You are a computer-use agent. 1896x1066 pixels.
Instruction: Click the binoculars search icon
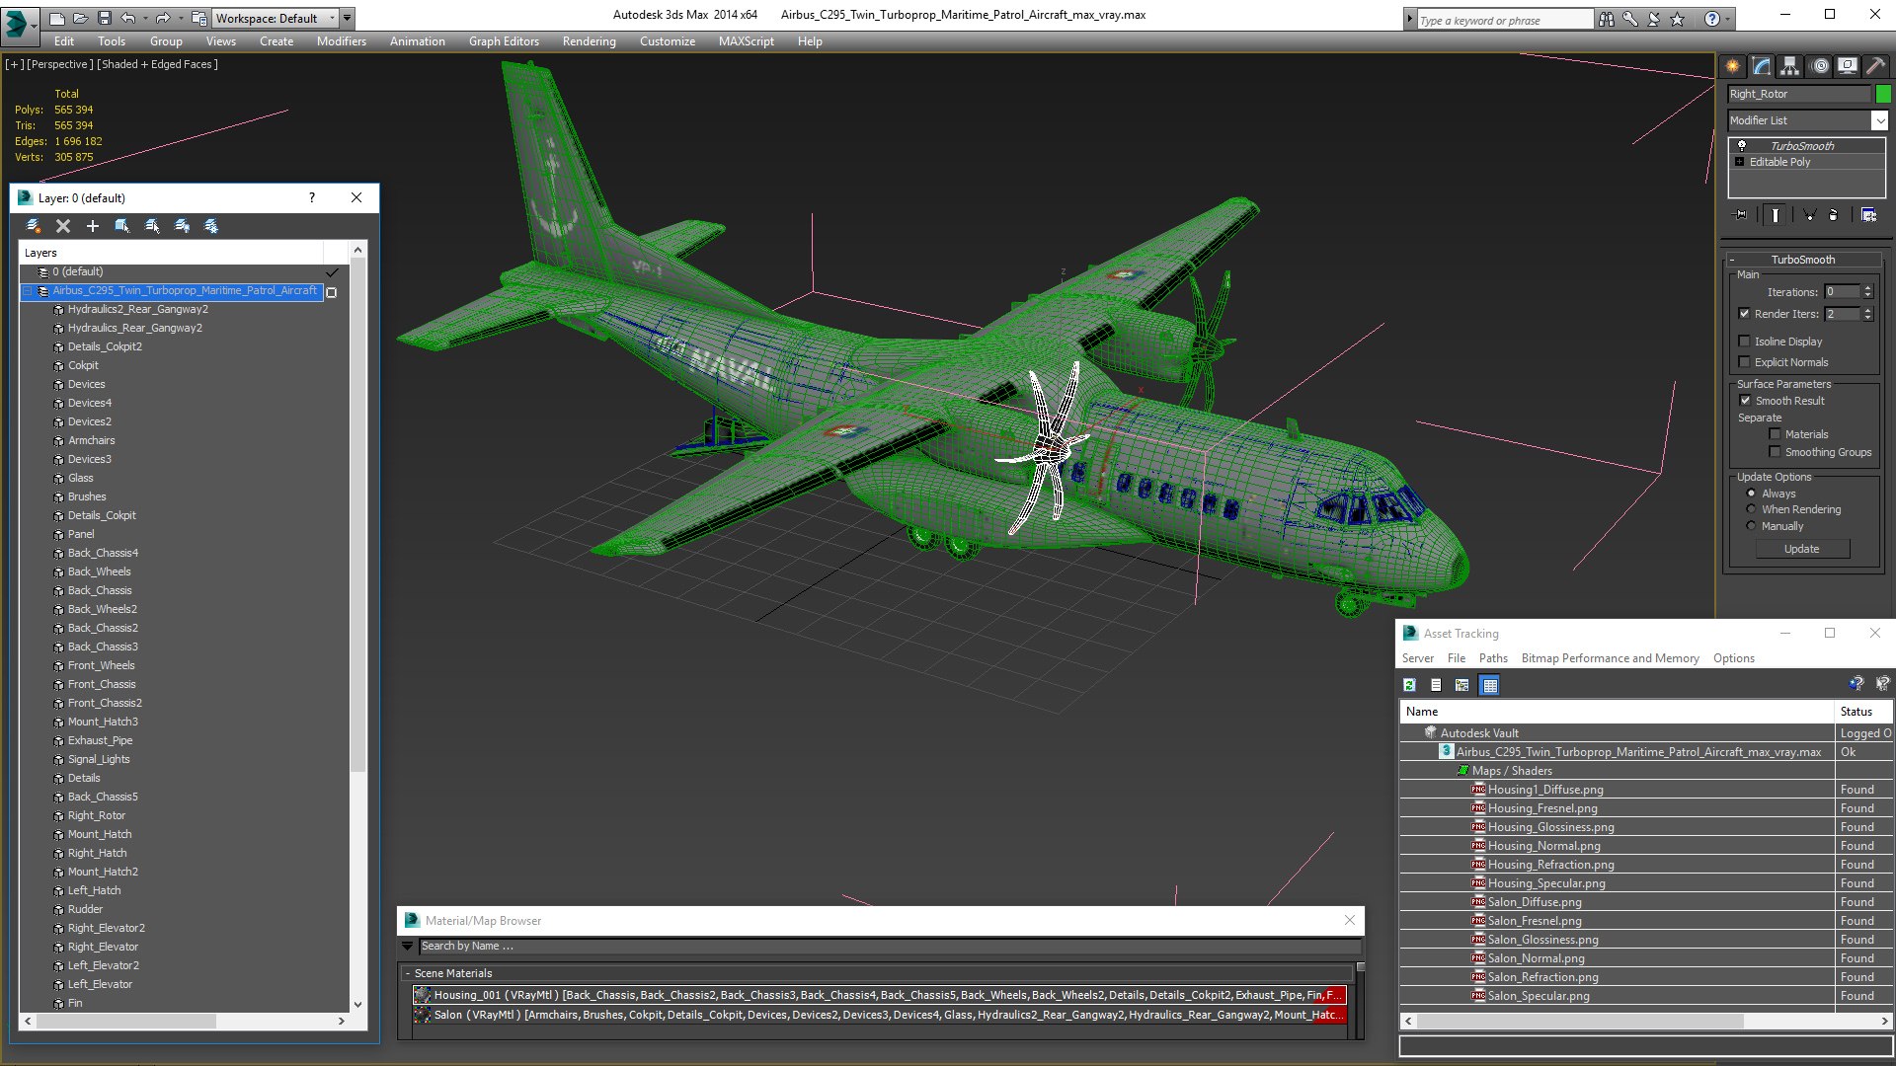coord(1607,19)
